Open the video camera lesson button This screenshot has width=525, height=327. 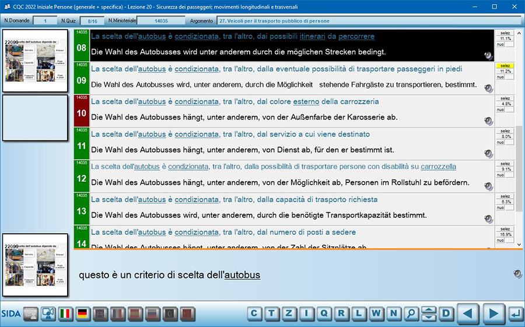pos(48,314)
